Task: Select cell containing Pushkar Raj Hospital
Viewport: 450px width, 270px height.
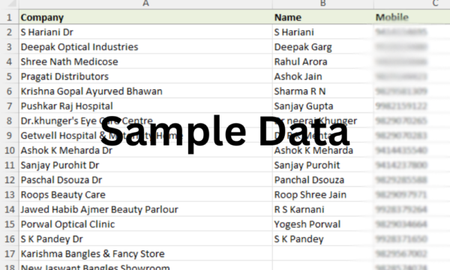Action: [145, 106]
